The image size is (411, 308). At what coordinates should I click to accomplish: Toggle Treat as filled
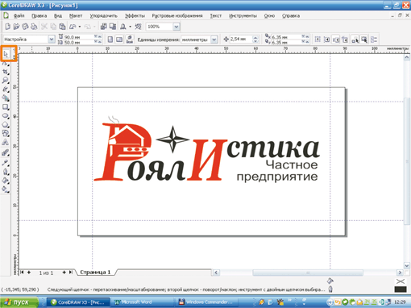(x=364, y=40)
